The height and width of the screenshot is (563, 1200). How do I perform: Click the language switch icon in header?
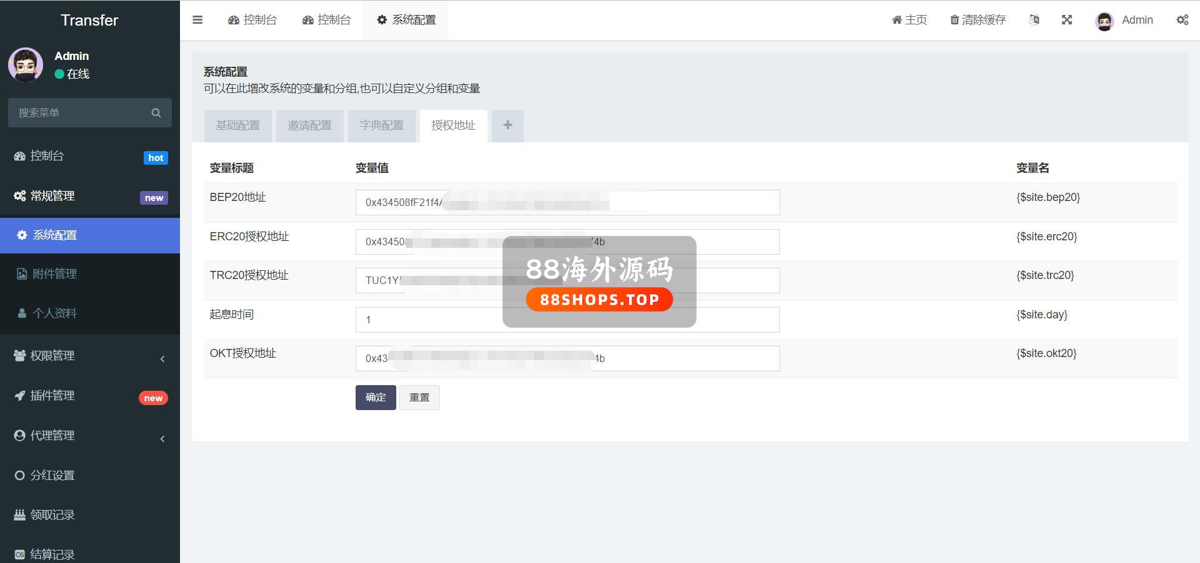(1034, 20)
